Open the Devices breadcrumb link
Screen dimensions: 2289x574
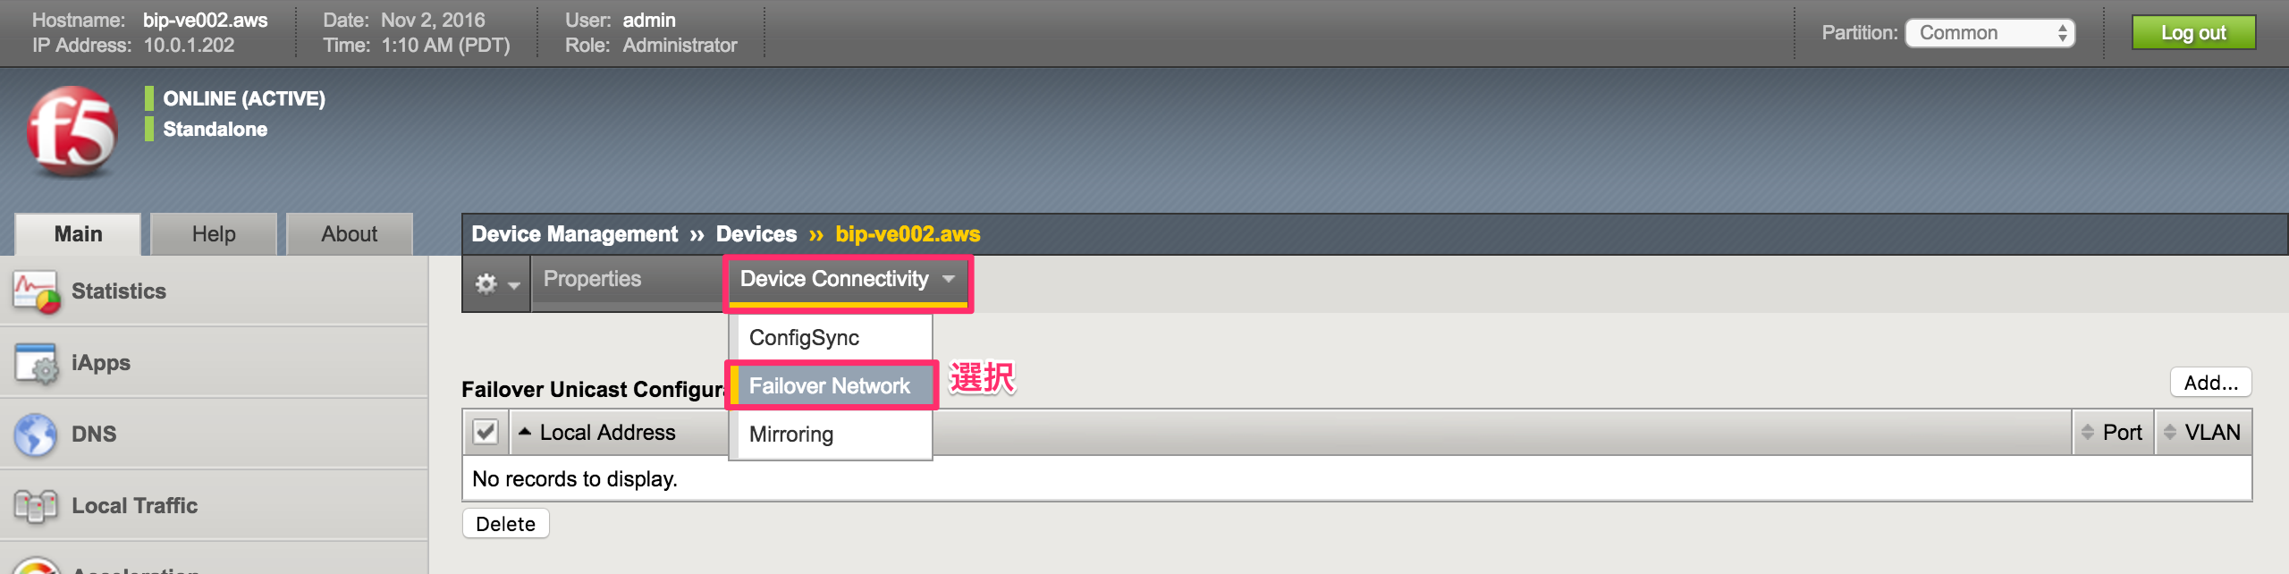click(x=756, y=234)
